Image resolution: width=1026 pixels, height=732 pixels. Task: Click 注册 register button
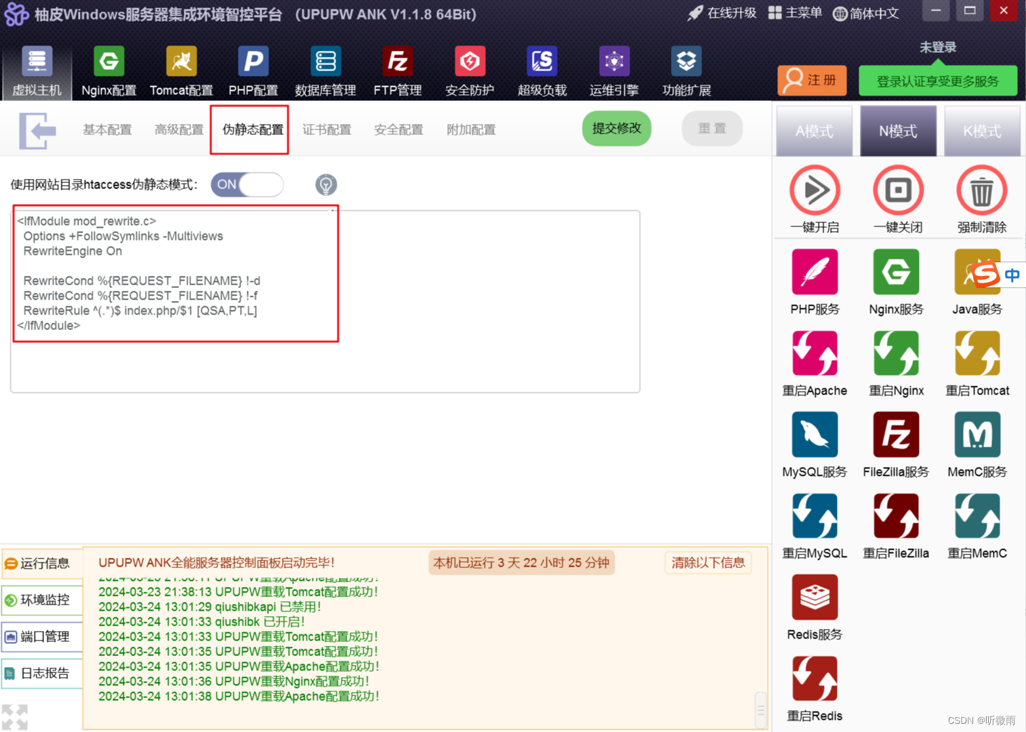[x=812, y=80]
